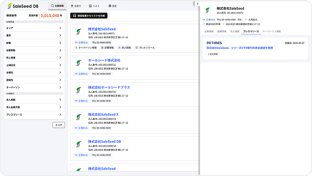This screenshot has width=312, height=176.
Task: Expand the 企業名 filter chevron
Action: (60, 73)
